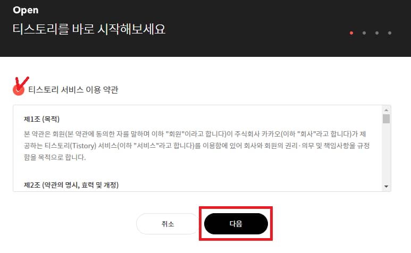Screen dimensions: 411x253
Task: Click the terms box scrollbar thumb
Action: click(x=386, y=119)
